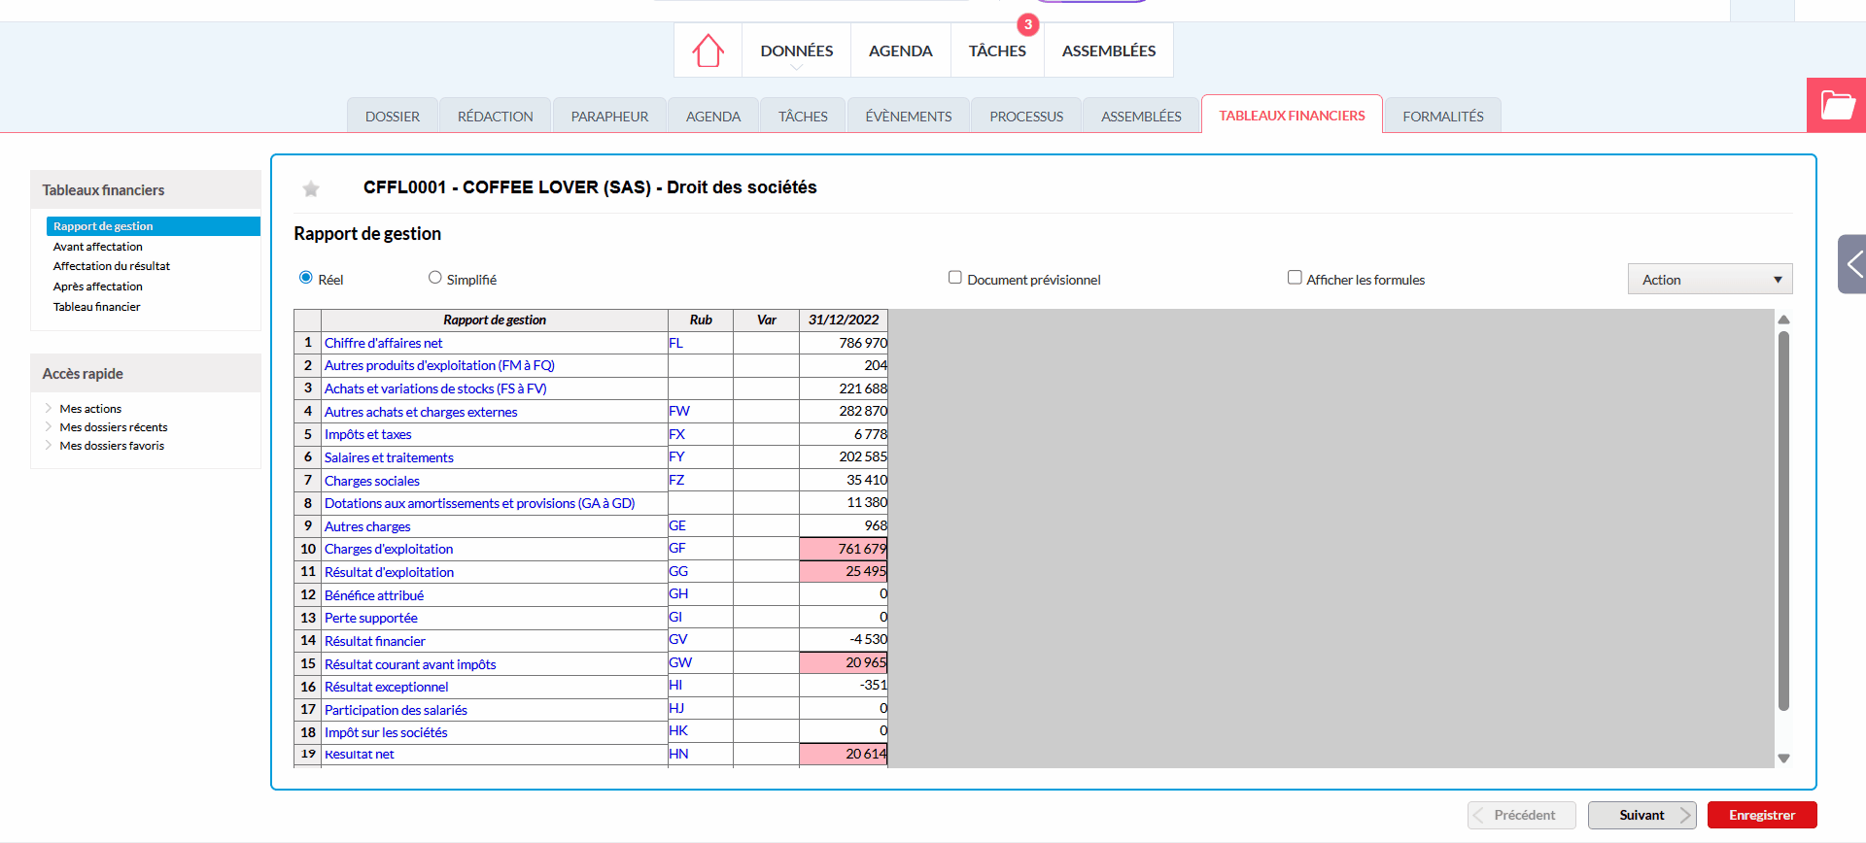Click Dotations aux amortissements et provisions

click(x=479, y=503)
